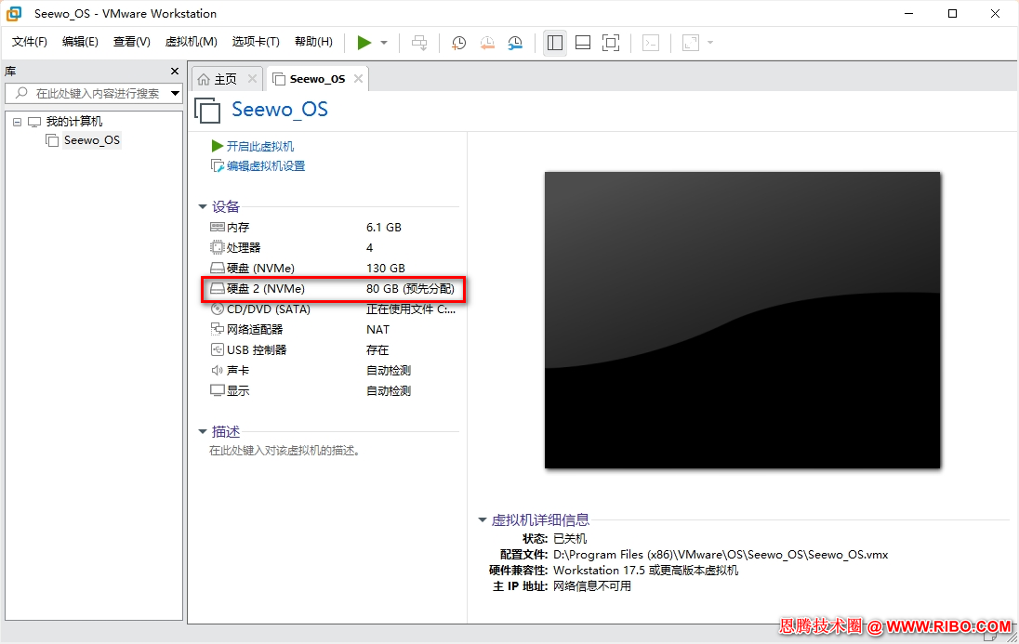Collapse the 我的计算机 tree node

point(18,122)
